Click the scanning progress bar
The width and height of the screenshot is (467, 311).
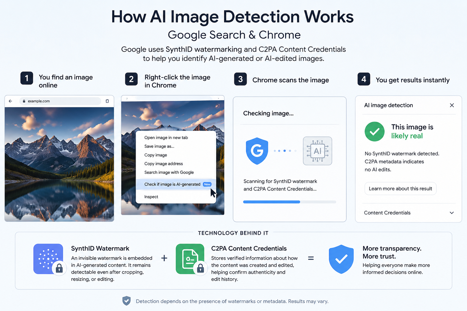pyautogui.click(x=289, y=202)
